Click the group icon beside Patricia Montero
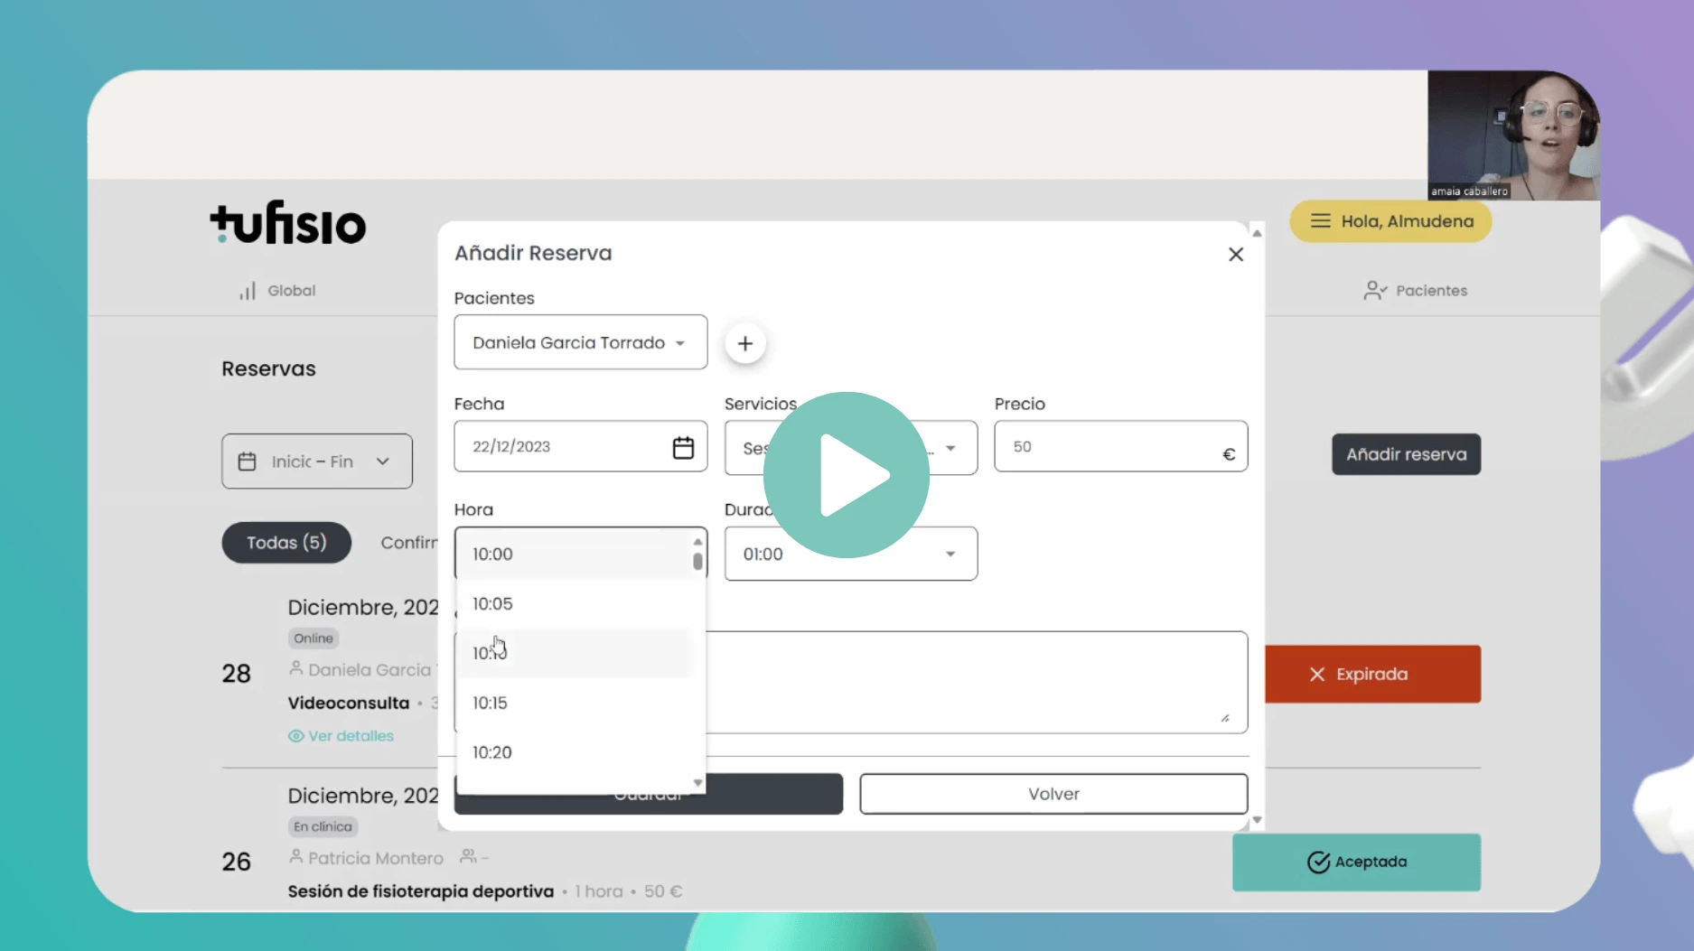 [x=468, y=856]
